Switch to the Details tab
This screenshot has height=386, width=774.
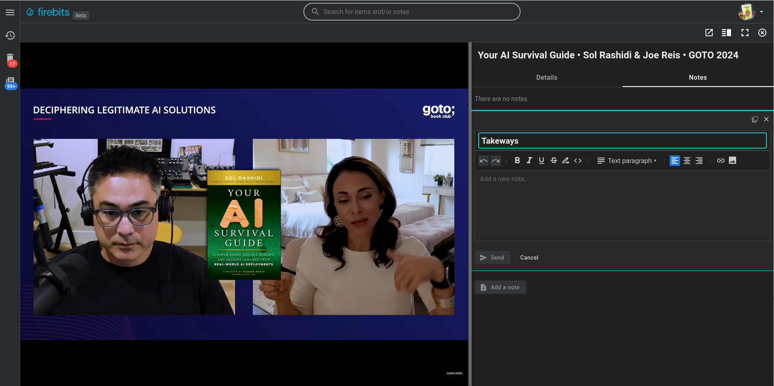[x=547, y=77]
